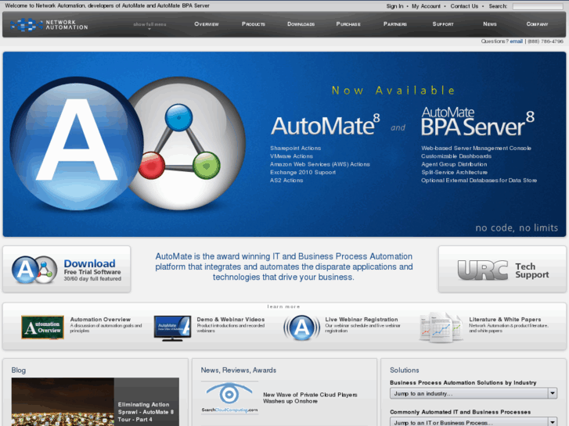This screenshot has width=569, height=426.
Task: Click Download Free Trial Software heading
Action: [x=92, y=270]
